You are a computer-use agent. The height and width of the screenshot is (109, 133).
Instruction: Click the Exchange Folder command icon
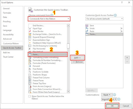[30, 34]
